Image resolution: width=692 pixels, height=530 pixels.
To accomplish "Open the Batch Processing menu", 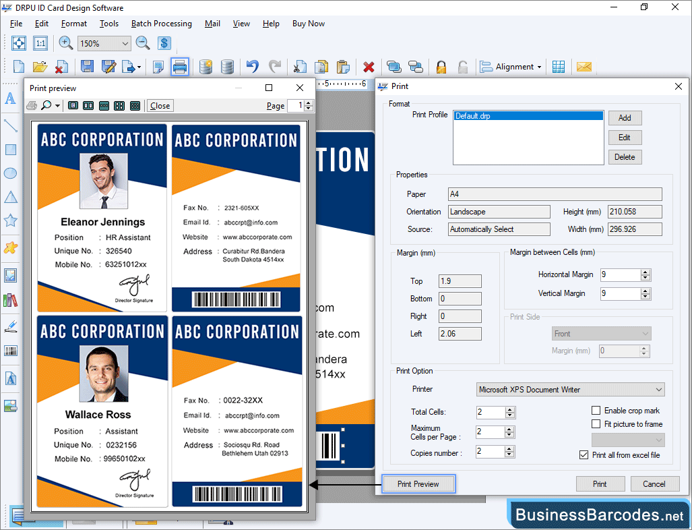I will pos(162,24).
